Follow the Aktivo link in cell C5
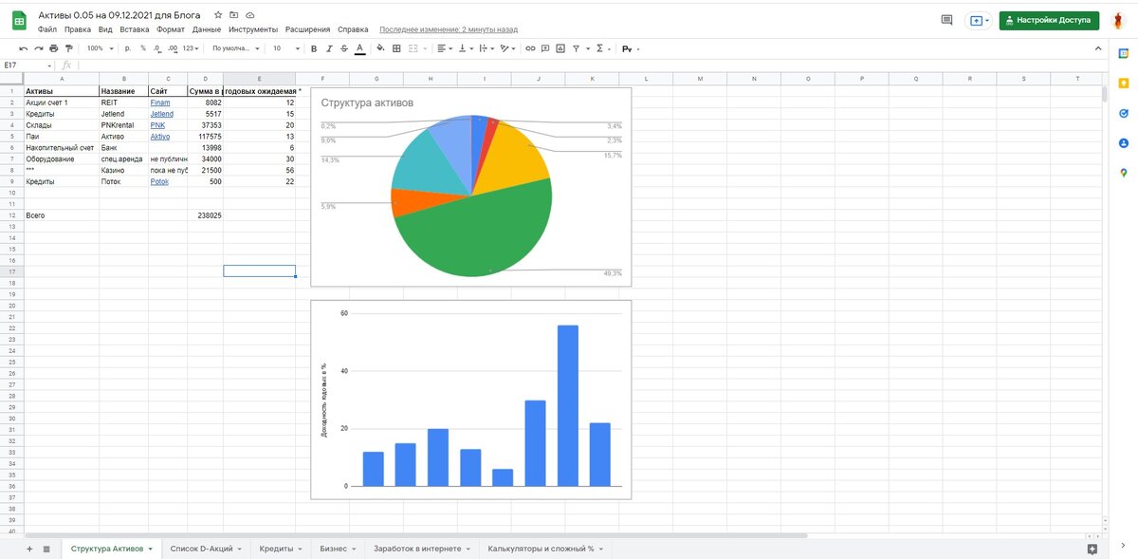The height and width of the screenshot is (559, 1138). pos(160,137)
